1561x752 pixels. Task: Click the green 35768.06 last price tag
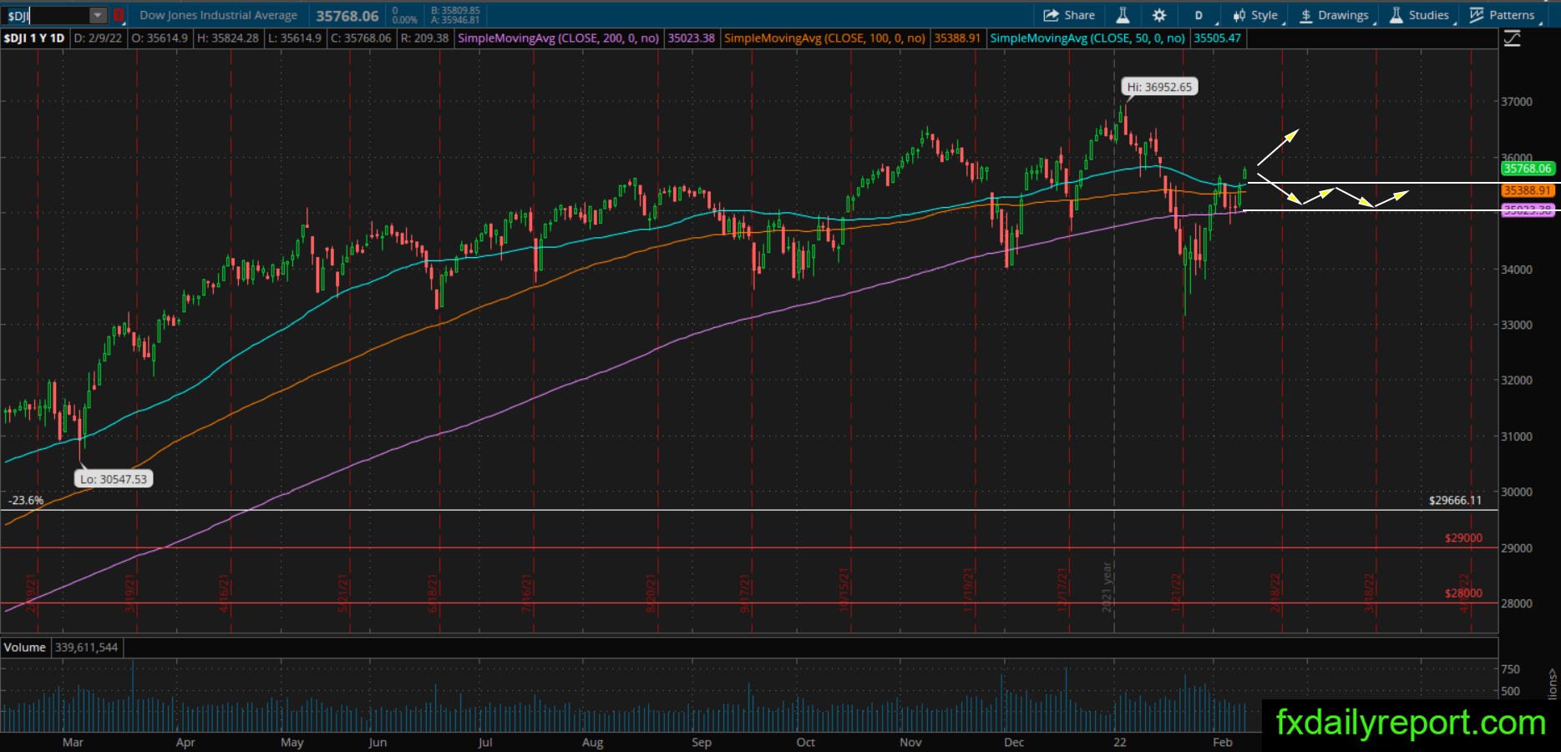[1527, 169]
